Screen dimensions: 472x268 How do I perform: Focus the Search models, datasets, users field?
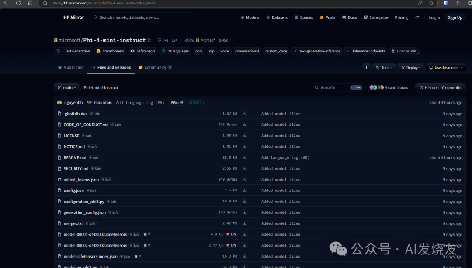(143, 17)
